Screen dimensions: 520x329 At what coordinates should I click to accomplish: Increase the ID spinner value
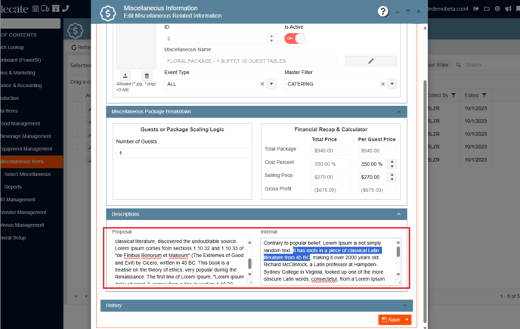[x=271, y=36]
